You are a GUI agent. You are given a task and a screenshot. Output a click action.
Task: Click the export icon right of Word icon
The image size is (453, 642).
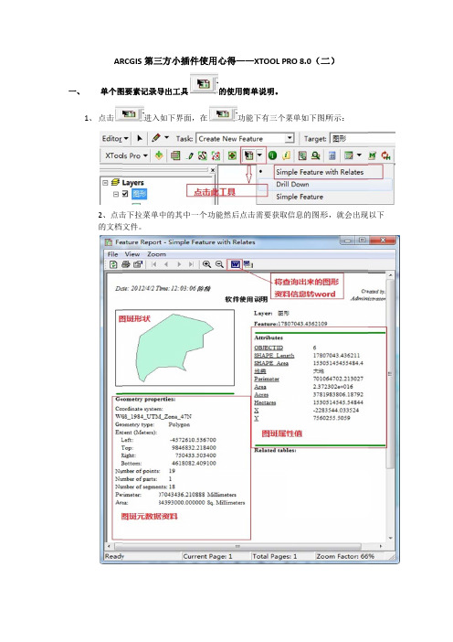coord(248,264)
